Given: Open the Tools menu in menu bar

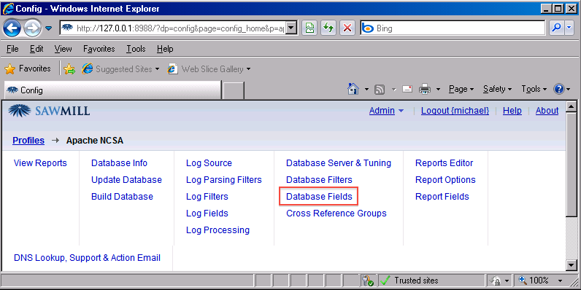Looking at the screenshot, I should (136, 49).
